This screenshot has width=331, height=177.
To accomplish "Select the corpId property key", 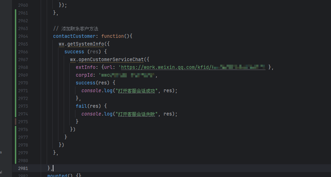I will tap(84, 75).
